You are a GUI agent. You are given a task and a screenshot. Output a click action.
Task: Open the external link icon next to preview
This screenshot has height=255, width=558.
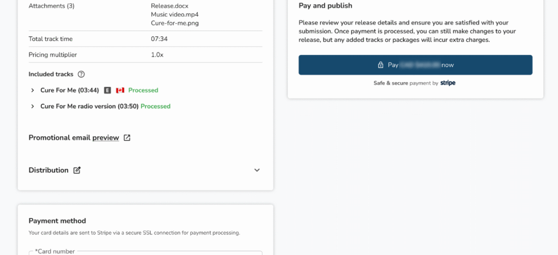point(127,138)
